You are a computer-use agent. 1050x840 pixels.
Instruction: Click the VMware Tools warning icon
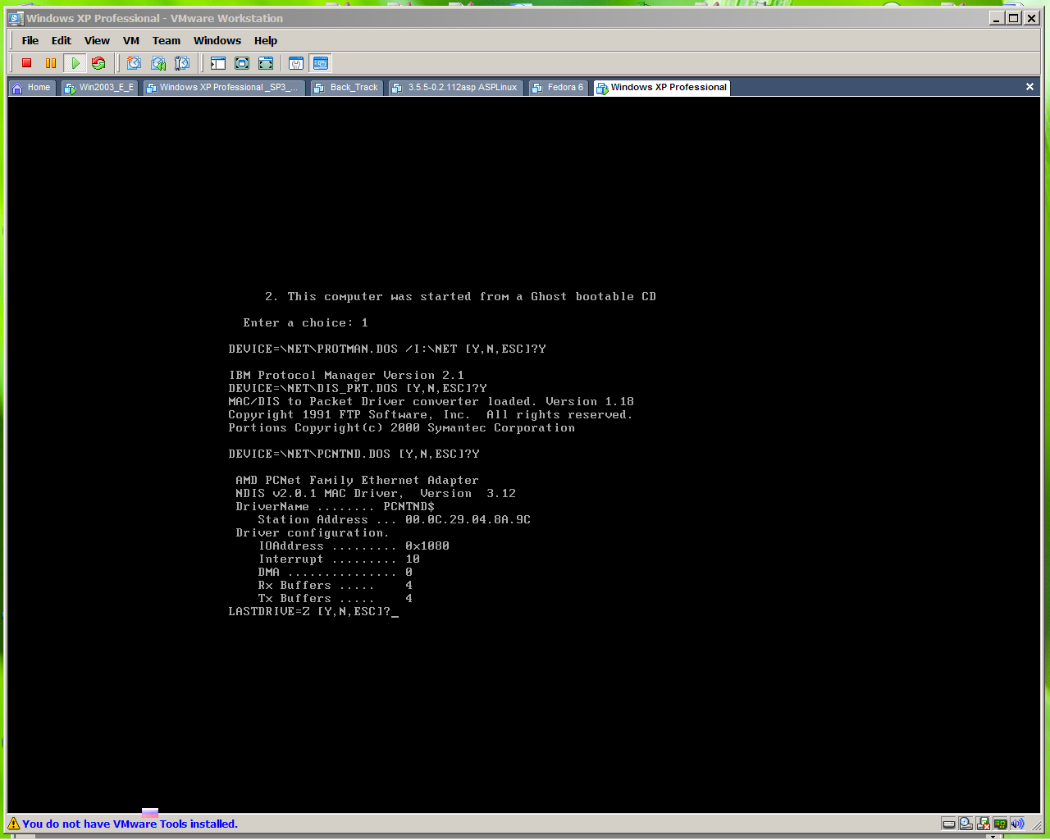tap(14, 824)
